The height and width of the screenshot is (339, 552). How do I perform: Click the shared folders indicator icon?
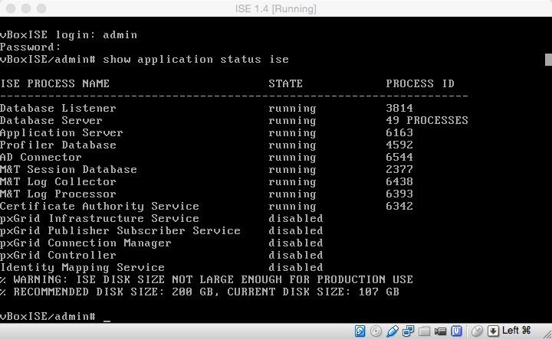pos(424,331)
